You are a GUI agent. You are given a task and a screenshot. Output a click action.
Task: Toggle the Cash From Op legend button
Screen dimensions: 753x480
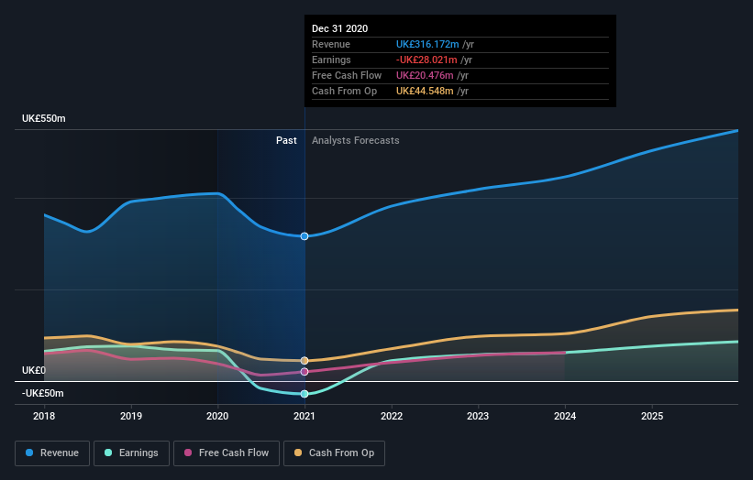pyautogui.click(x=334, y=453)
